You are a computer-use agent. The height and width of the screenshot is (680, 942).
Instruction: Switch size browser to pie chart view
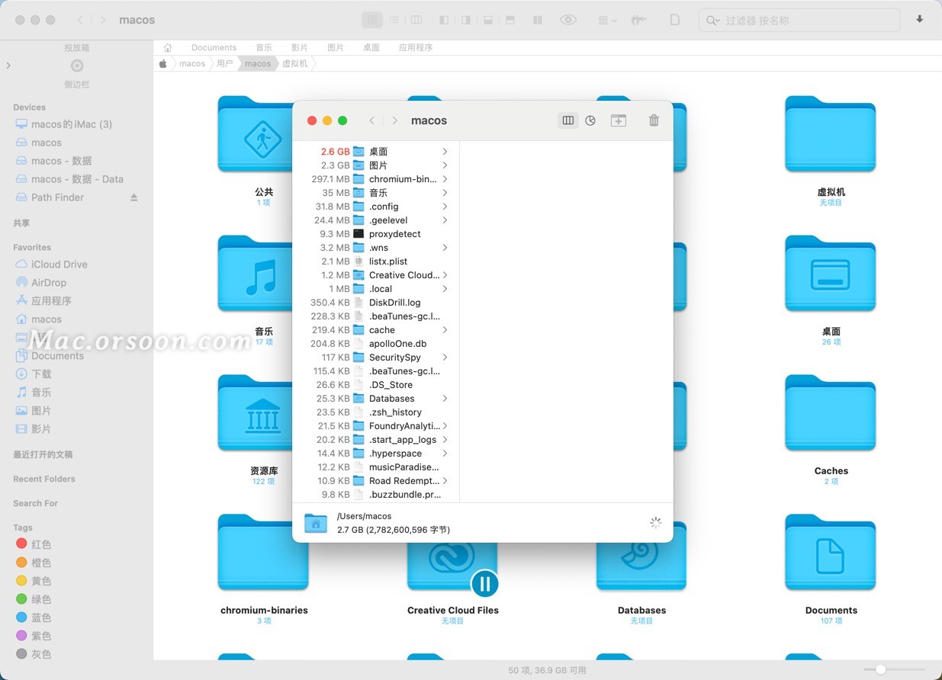(590, 120)
